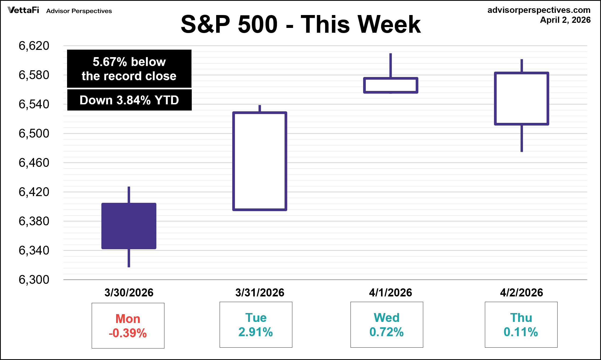Select the 3/31/2026 date label
The width and height of the screenshot is (601, 360).
tap(260, 292)
